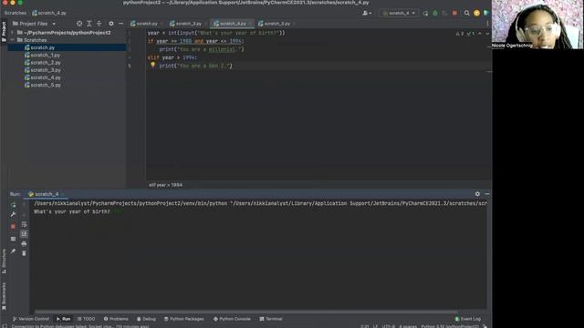Click the yellow IDE updates icon
This screenshot has width=584, height=328.
[476, 13]
